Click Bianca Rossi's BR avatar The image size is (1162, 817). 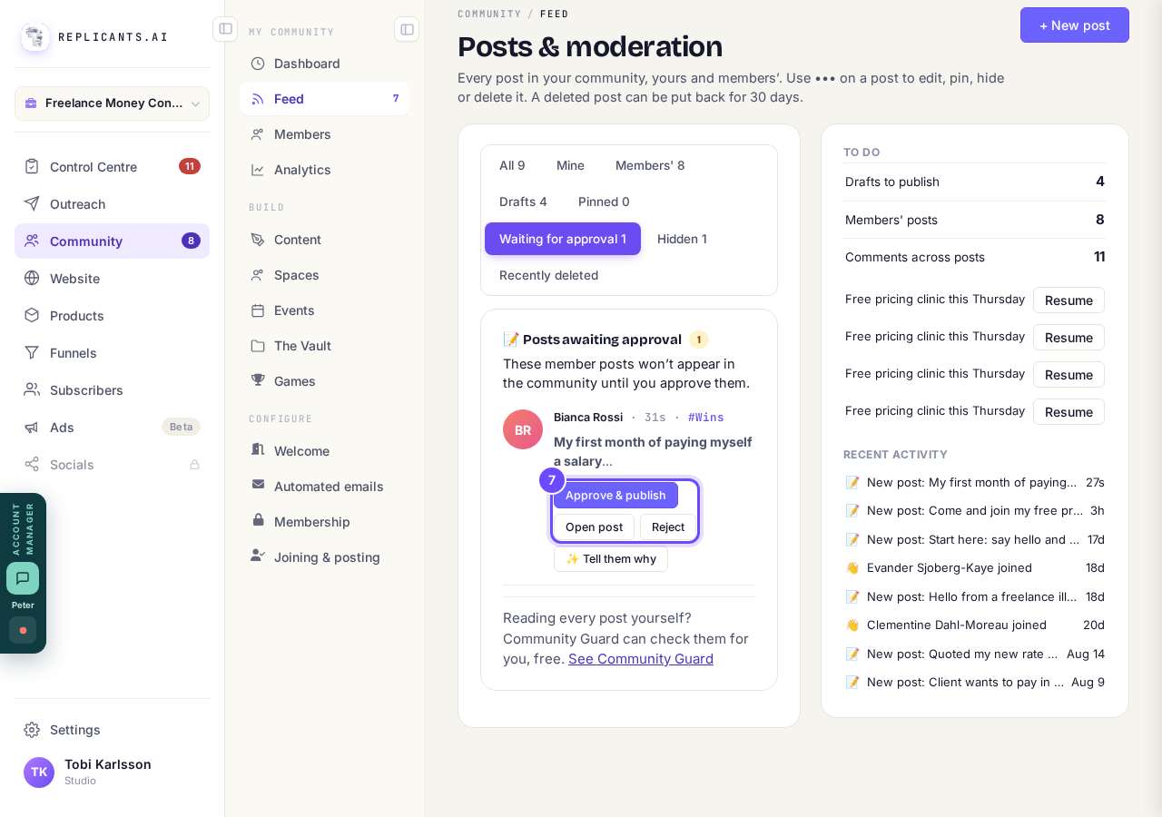coord(523,429)
